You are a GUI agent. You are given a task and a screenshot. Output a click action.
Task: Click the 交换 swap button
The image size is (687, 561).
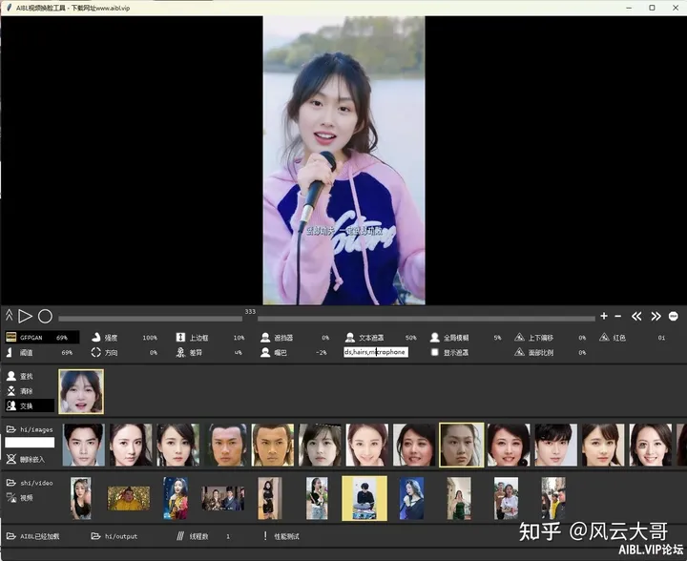tap(30, 405)
